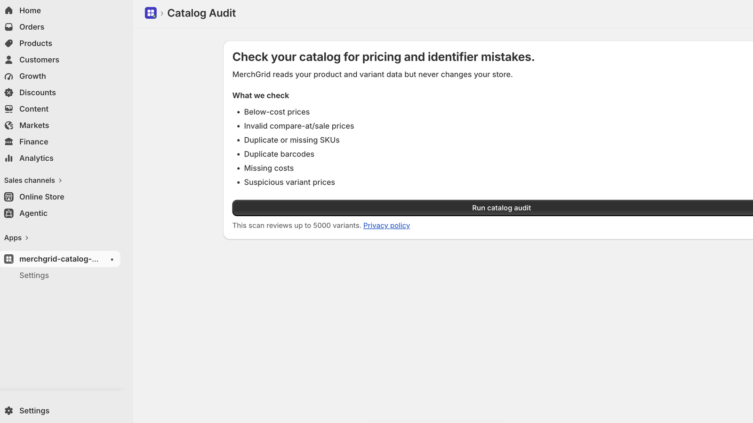The image size is (753, 423).
Task: Click the Discounts badge icon
Action: coord(9,93)
